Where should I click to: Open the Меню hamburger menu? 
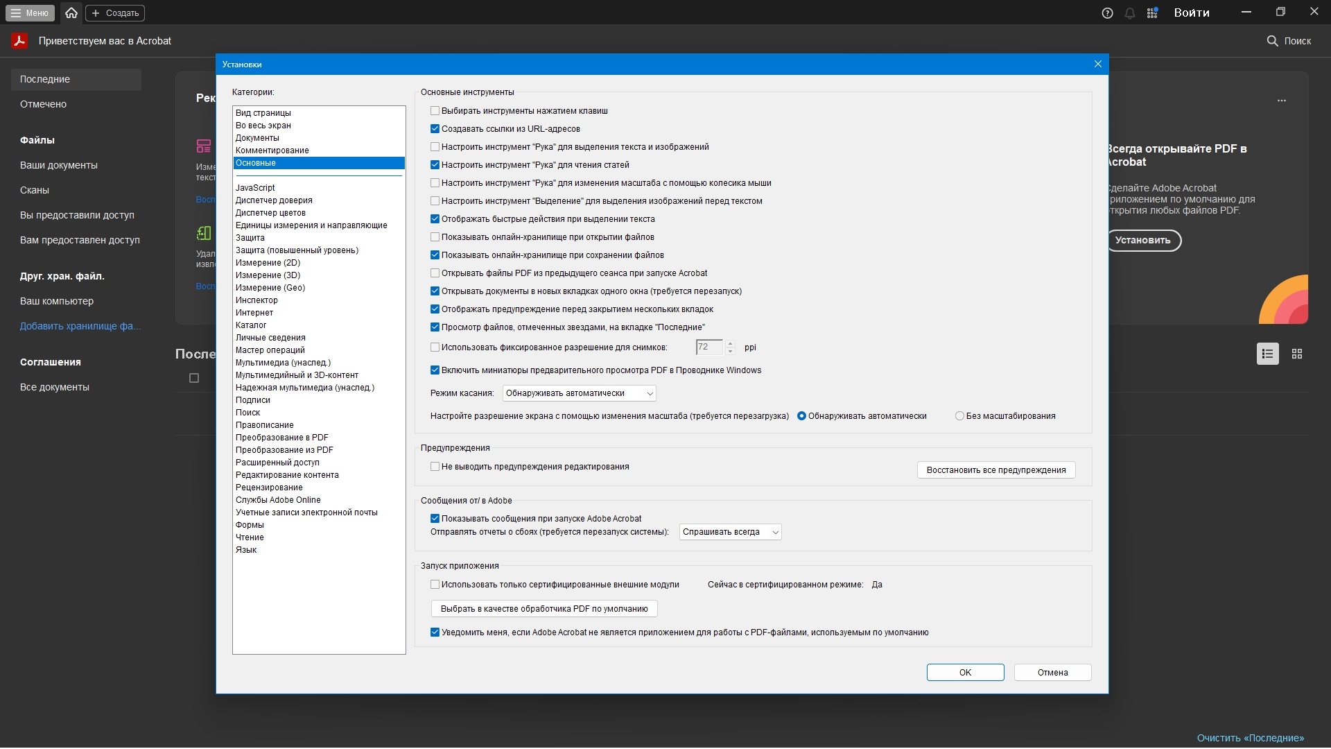[29, 12]
